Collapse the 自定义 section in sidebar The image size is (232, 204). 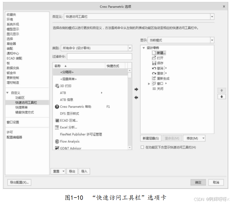coord(8,93)
